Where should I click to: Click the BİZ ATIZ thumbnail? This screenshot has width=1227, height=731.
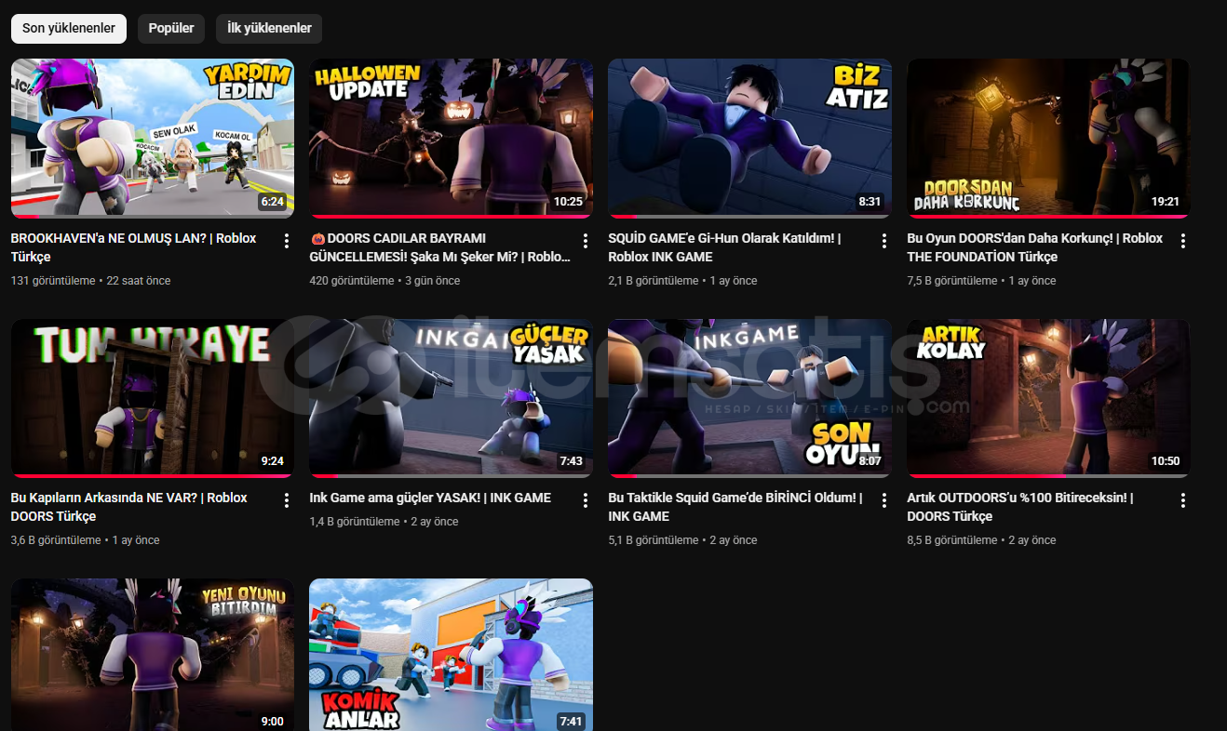coord(750,139)
